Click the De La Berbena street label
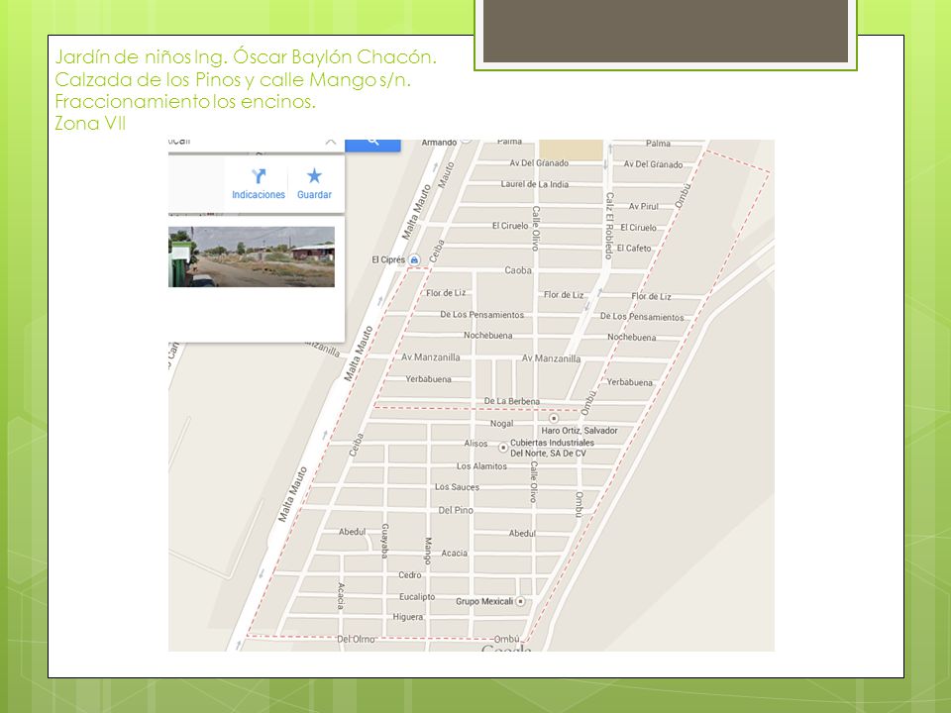Image resolution: width=951 pixels, height=713 pixels. (511, 401)
